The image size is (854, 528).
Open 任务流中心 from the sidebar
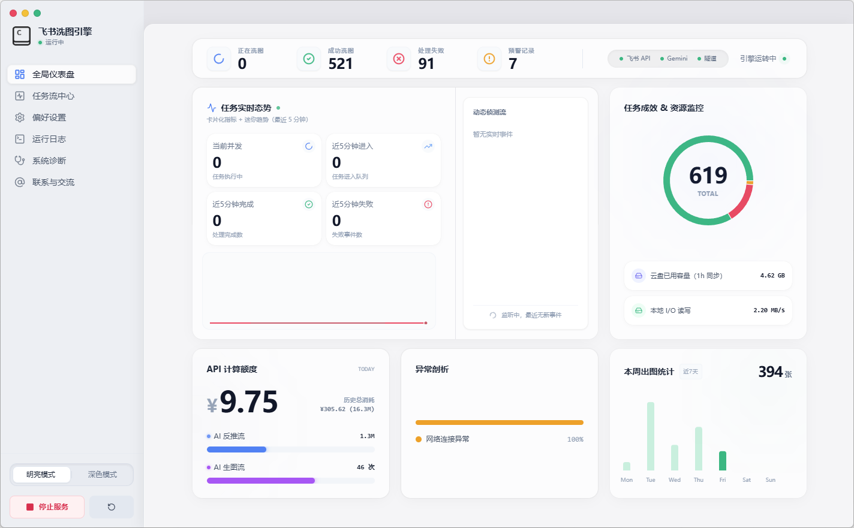pyautogui.click(x=53, y=96)
